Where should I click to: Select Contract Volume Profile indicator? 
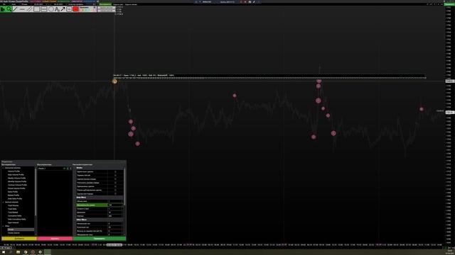pos(17,185)
